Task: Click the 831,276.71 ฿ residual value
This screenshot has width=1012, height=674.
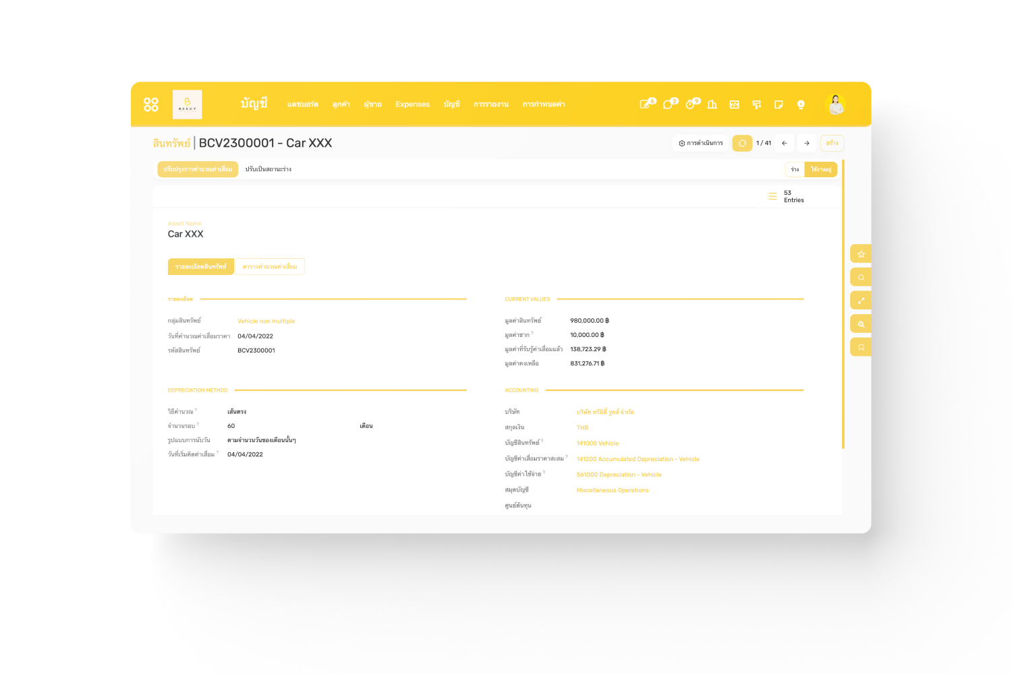Action: pos(588,363)
